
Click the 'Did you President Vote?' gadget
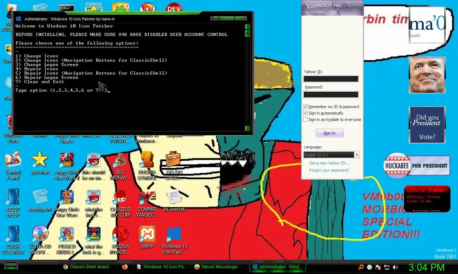click(427, 125)
